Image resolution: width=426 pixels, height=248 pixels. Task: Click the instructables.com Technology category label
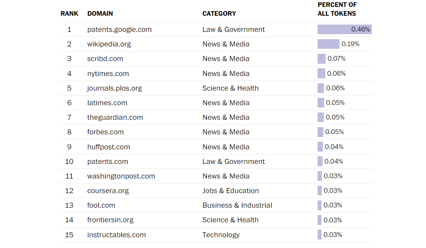coord(221,235)
